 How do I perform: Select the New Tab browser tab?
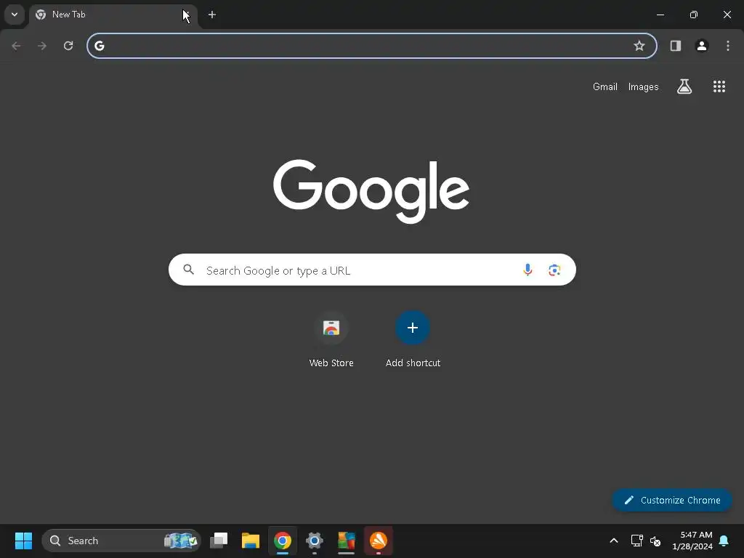113,15
